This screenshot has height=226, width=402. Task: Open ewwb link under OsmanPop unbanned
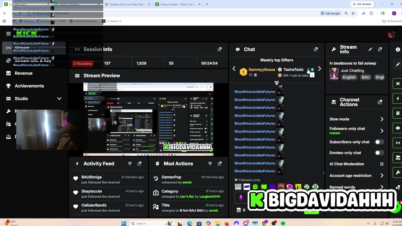click(187, 182)
